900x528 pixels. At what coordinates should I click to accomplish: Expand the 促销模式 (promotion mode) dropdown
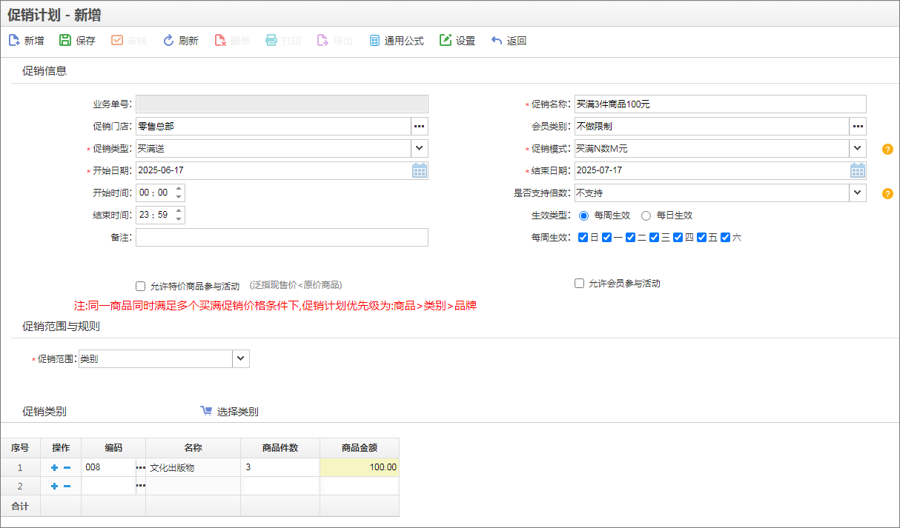pos(858,149)
